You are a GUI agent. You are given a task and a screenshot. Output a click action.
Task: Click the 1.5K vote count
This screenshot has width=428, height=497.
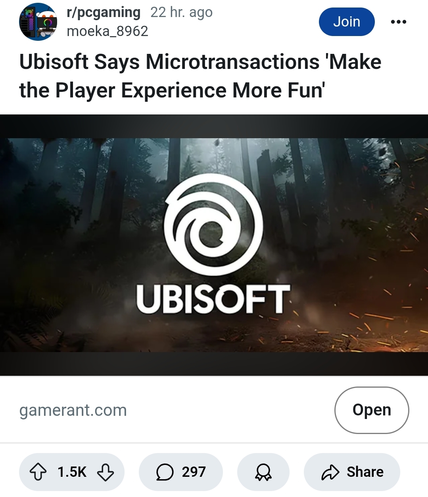(x=72, y=472)
